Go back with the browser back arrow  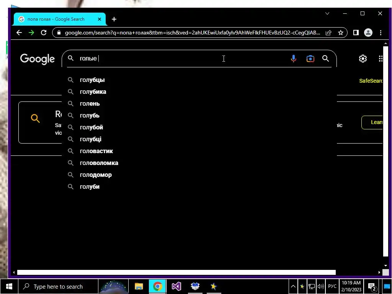19,33
